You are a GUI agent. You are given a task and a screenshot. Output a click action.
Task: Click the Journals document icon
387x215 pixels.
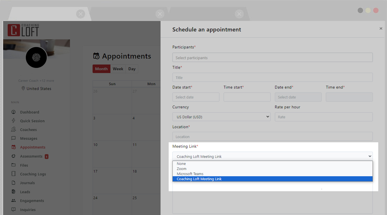tap(14, 183)
